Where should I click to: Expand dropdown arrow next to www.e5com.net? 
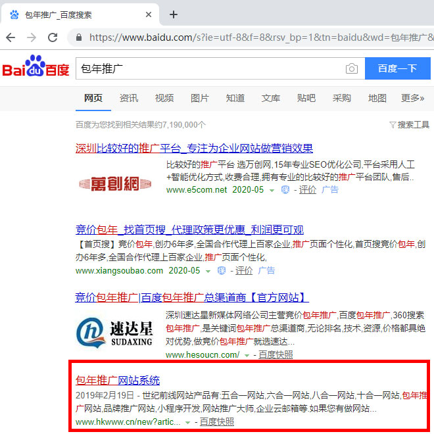point(272,191)
